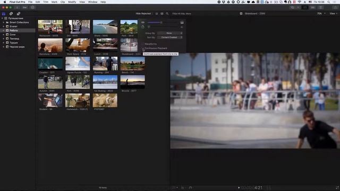
Task: Open the Photos and Audio sidebar
Action: [11, 14]
